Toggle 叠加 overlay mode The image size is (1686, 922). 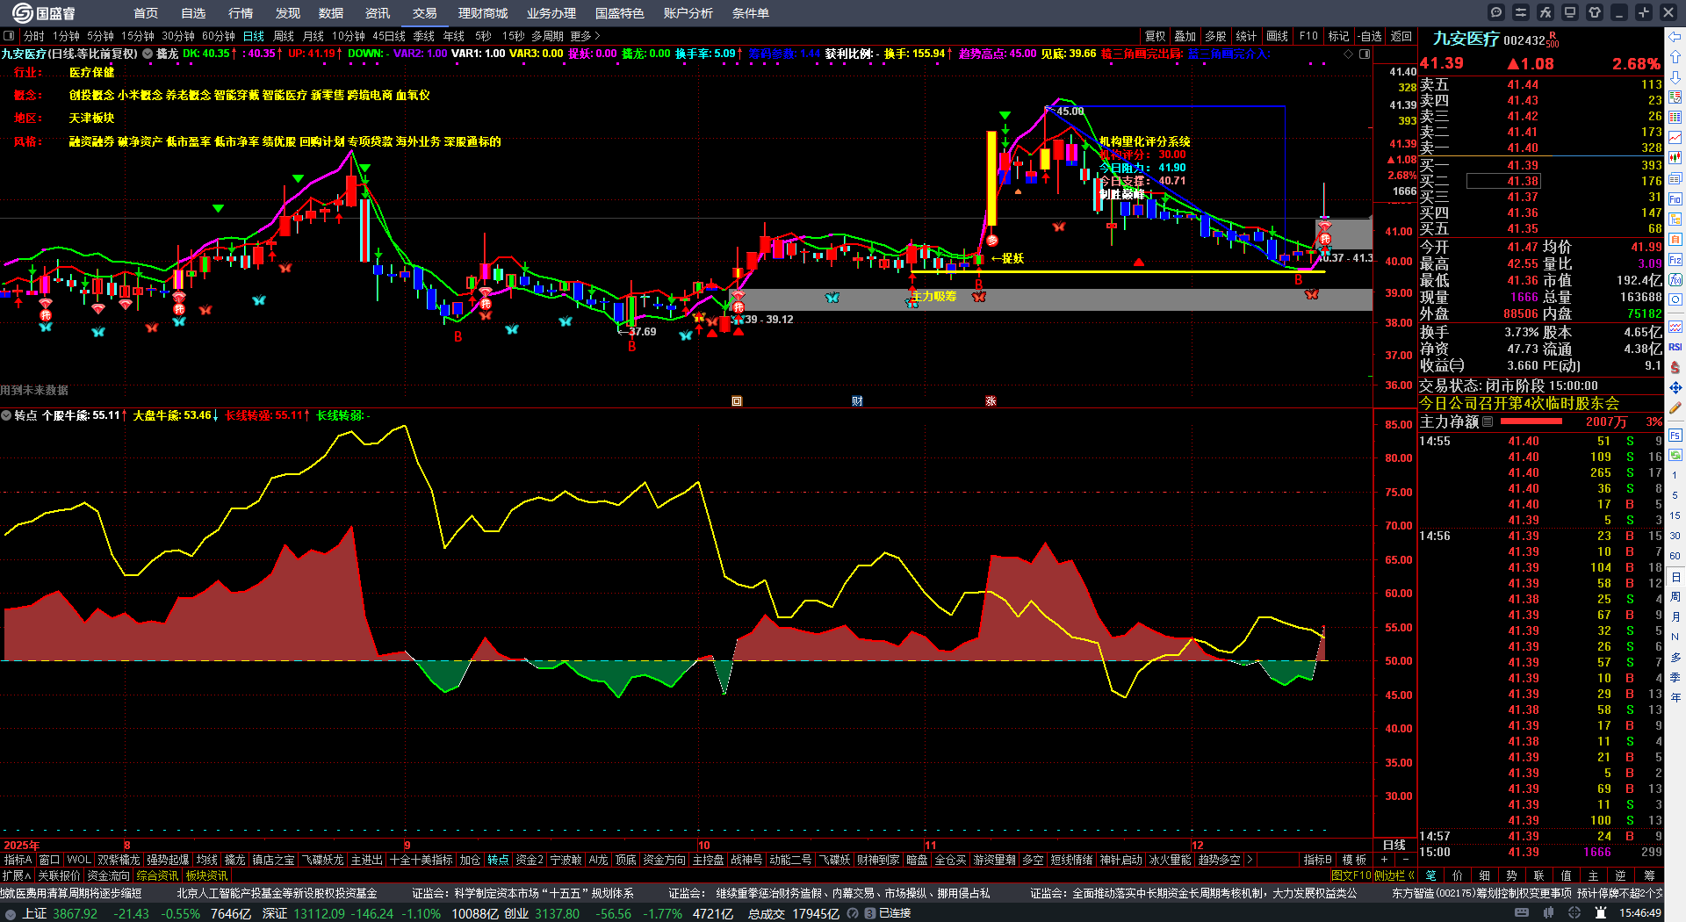(1185, 36)
